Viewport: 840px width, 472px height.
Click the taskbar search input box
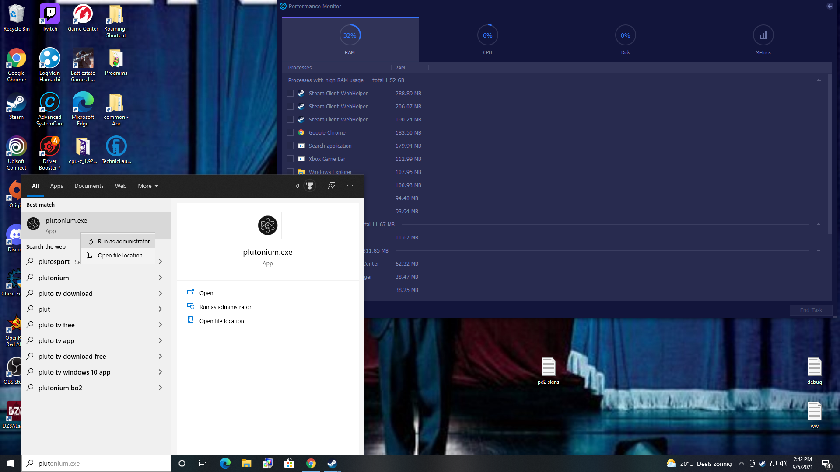tap(96, 463)
